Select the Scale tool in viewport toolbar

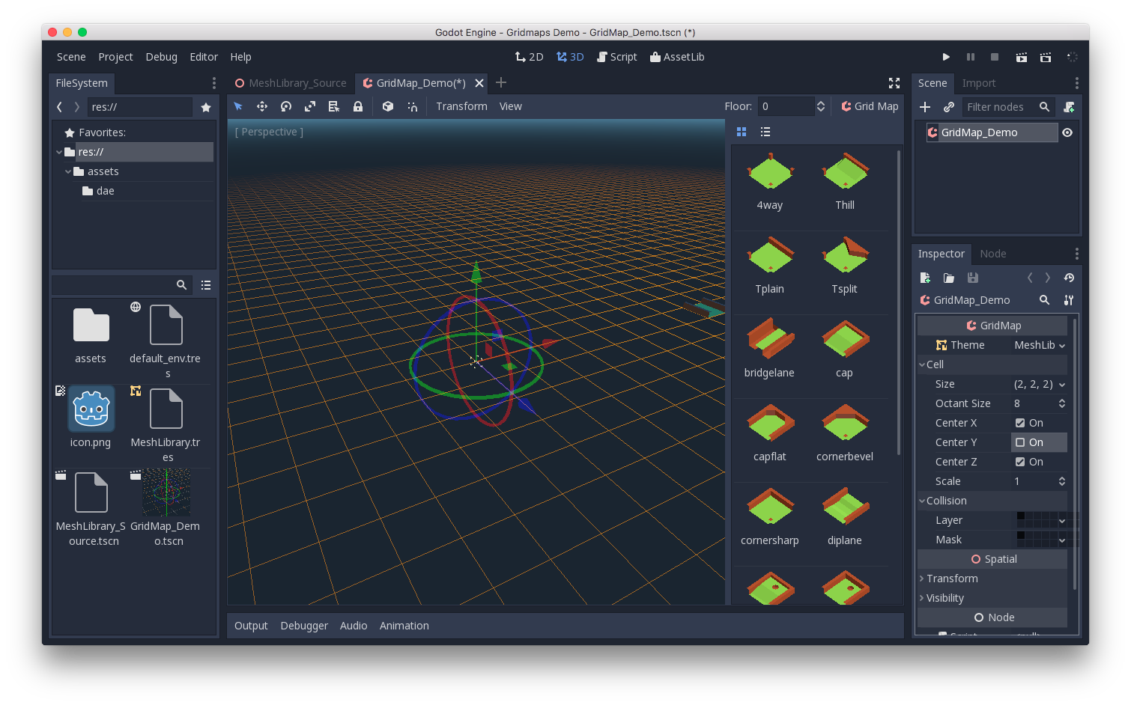point(309,106)
